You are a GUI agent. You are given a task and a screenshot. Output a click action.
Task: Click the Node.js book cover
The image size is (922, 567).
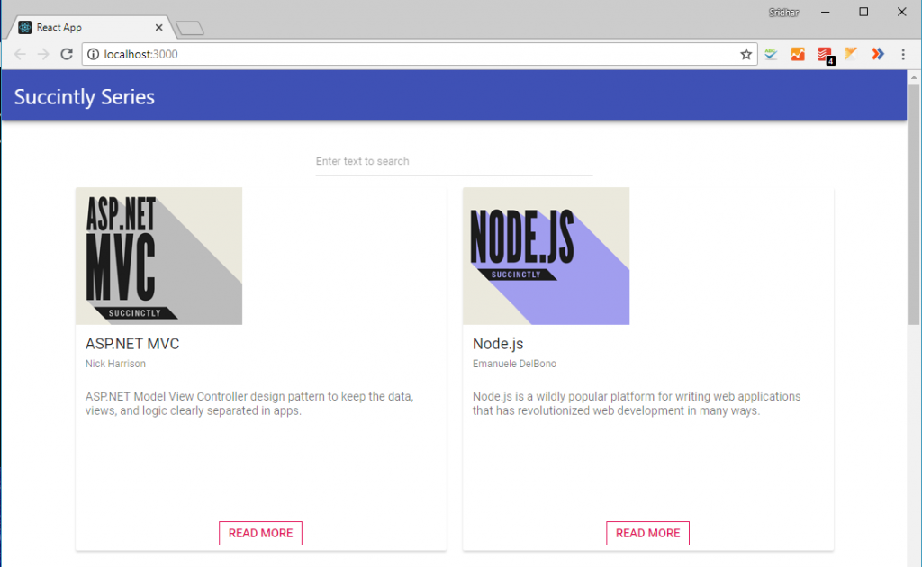click(546, 256)
